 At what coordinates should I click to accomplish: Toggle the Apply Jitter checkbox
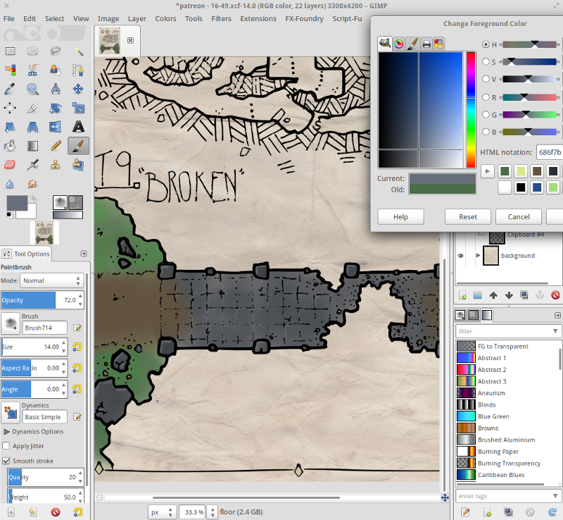point(6,445)
